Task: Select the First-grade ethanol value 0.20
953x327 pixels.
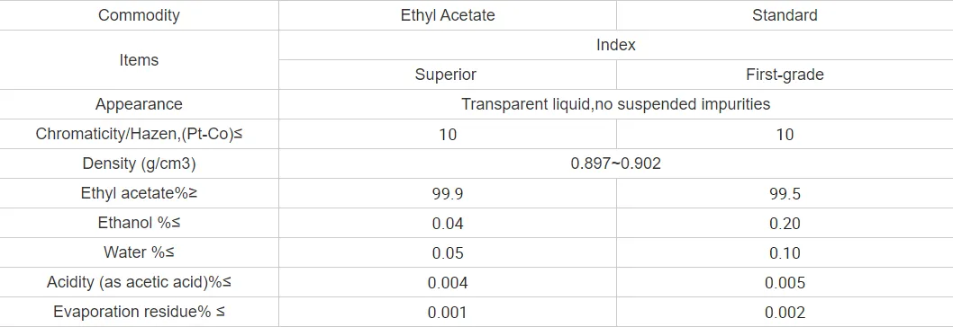Action: coord(785,224)
